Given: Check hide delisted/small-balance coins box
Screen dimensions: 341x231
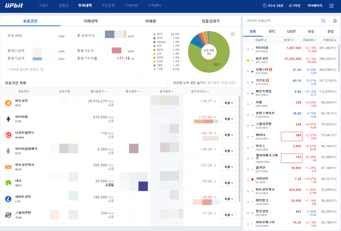Looking at the screenshot, I should click(169, 82).
